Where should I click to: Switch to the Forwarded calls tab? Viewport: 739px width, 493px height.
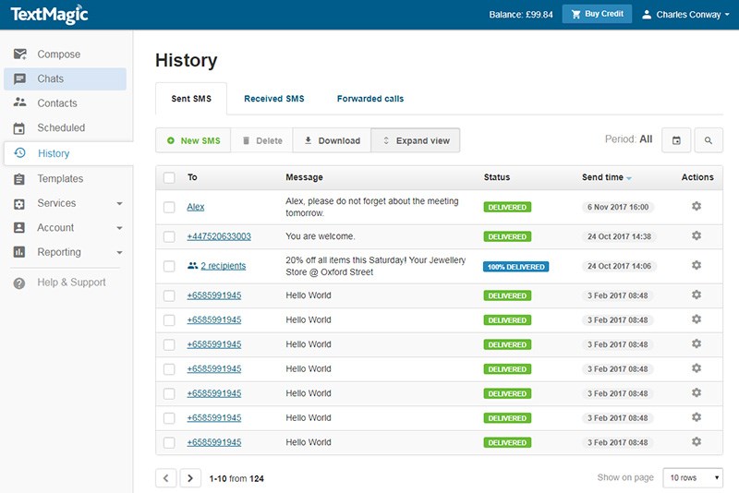[370, 99]
